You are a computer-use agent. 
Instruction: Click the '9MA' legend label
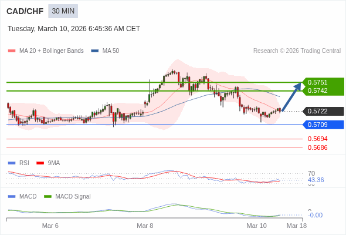point(54,163)
